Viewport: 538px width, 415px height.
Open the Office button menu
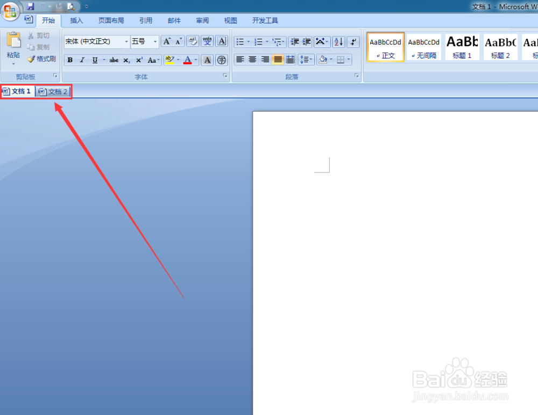coord(10,11)
